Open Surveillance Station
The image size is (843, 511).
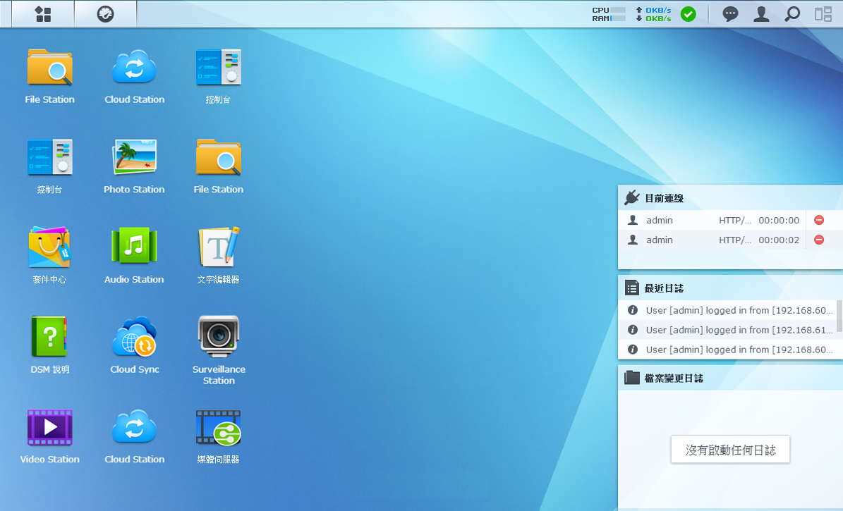tap(219, 337)
